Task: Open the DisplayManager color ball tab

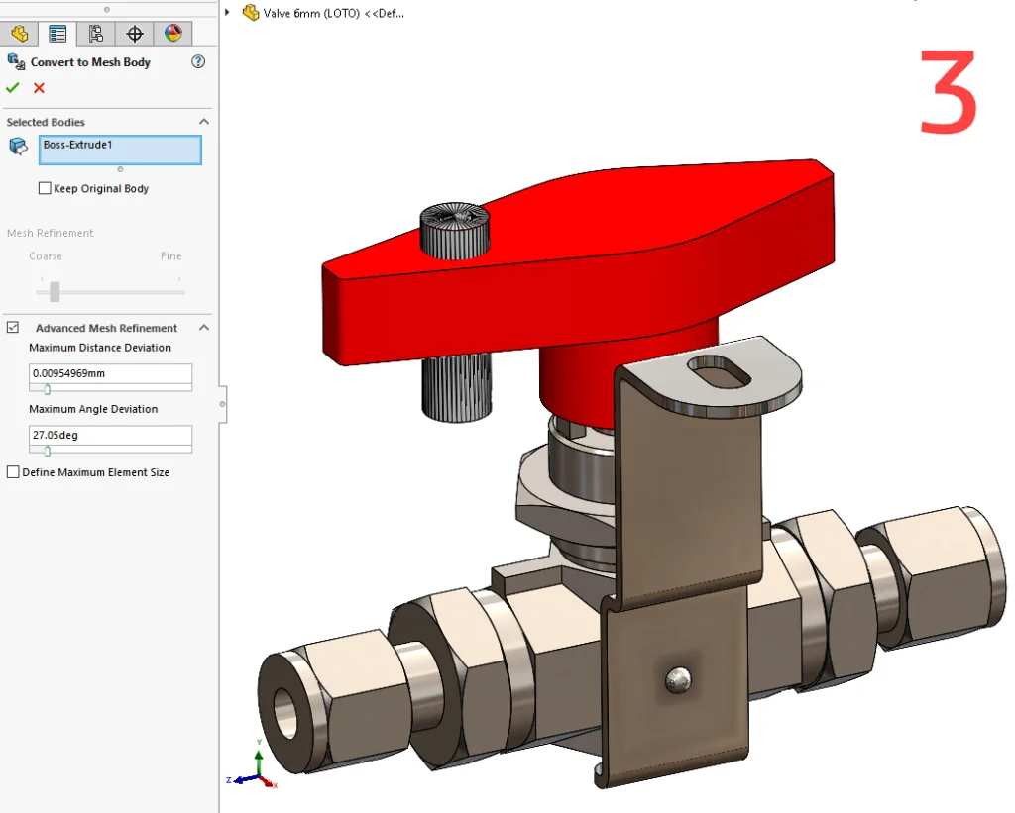Action: point(172,34)
